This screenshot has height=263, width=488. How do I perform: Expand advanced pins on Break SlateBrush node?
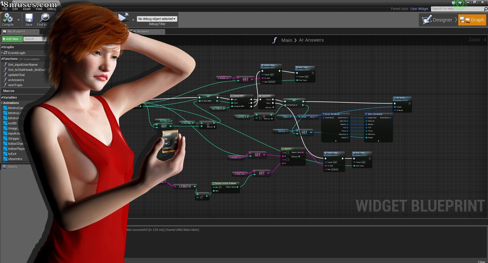336,141
